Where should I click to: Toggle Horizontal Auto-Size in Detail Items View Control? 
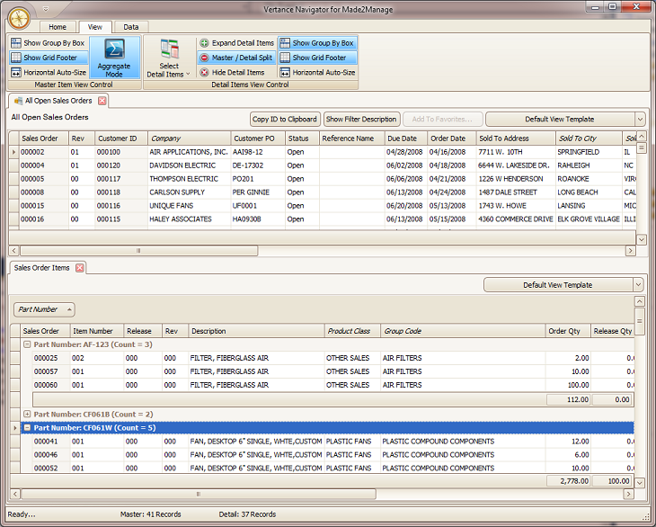point(317,72)
